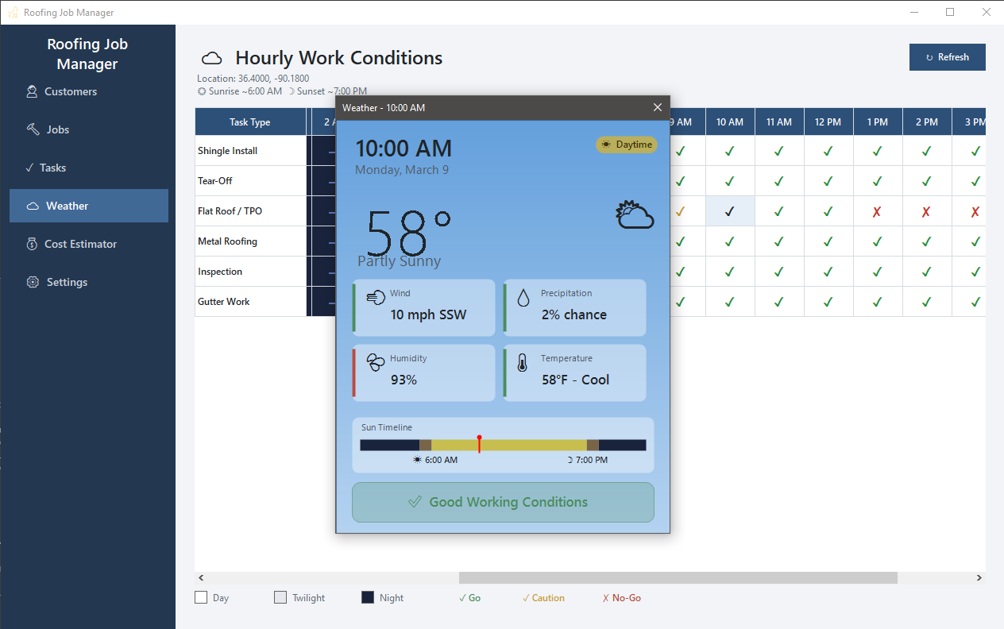Click the Customers person icon
Viewport: 1004px width, 629px height.
pyautogui.click(x=32, y=91)
